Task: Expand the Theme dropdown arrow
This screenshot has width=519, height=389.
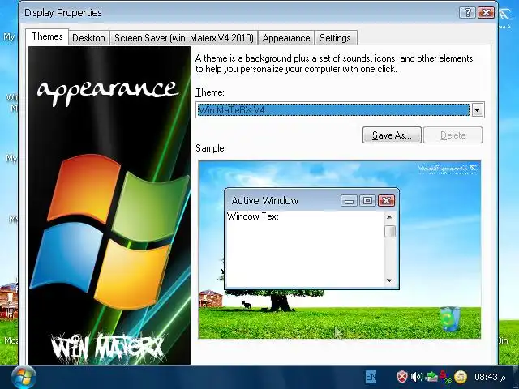Action: click(x=478, y=110)
